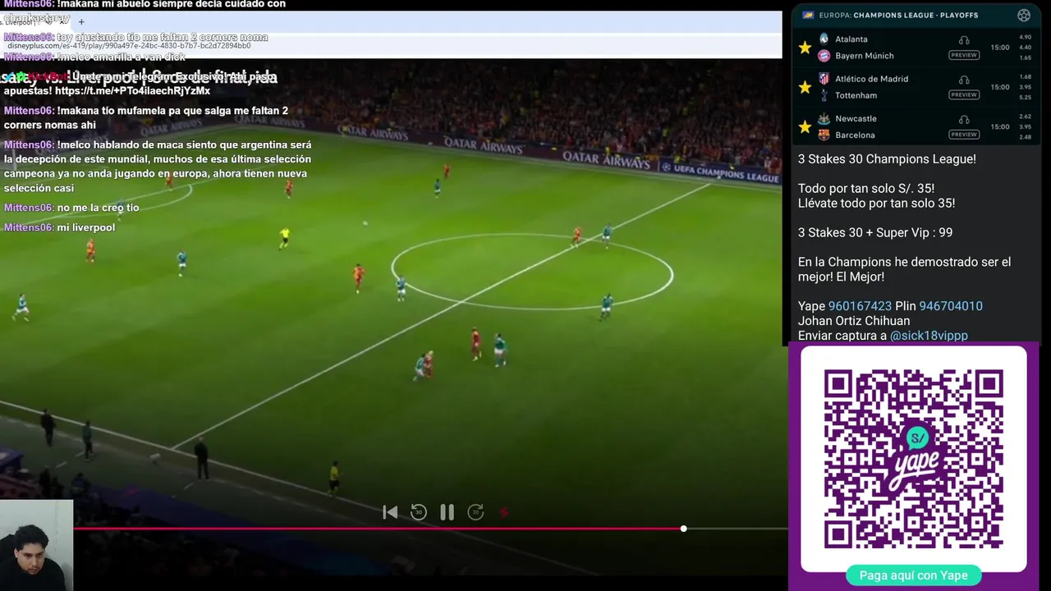Screen dimensions: 1051x591
Task: Click '3 Stakes 30 Champions League!' text
Action: pos(887,159)
